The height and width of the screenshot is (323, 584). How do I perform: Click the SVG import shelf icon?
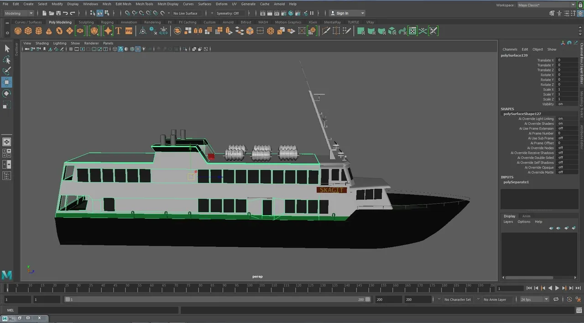(x=129, y=31)
